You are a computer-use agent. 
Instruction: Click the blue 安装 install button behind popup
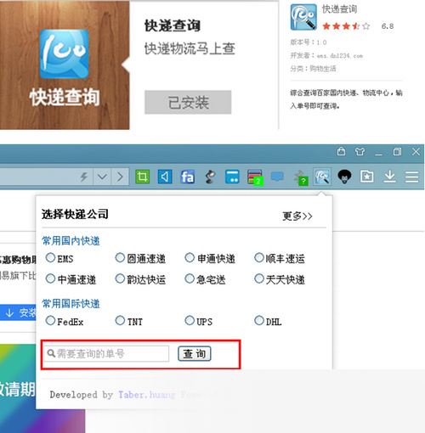(18, 312)
